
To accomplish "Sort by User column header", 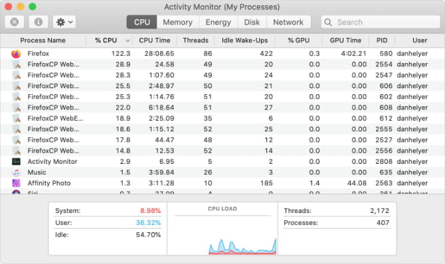I will [x=420, y=40].
